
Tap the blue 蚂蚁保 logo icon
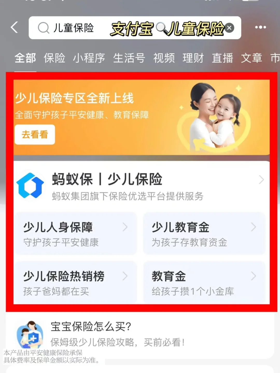coord(30,185)
